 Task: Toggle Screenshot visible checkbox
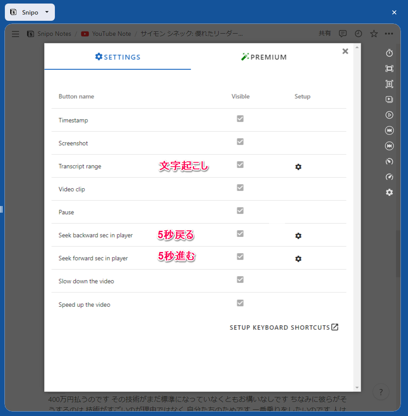pos(240,141)
